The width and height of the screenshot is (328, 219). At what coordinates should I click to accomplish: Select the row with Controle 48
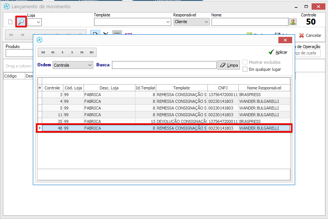164,128
